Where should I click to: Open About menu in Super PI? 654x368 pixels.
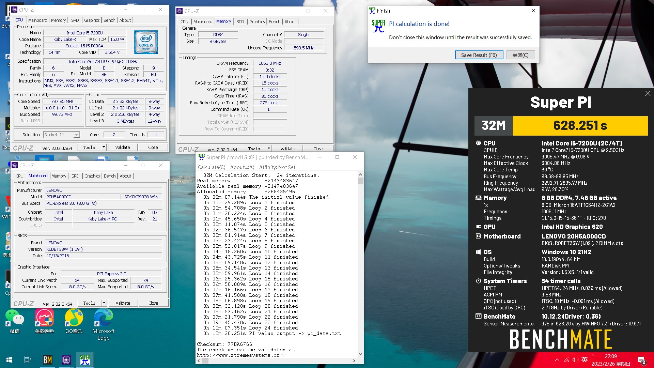(x=242, y=167)
